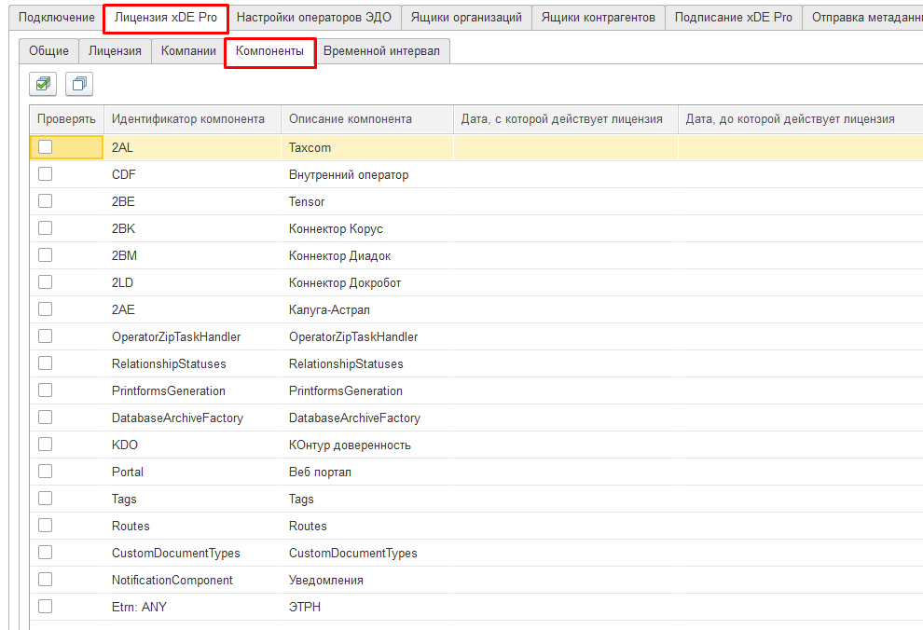Screen dimensions: 923x630
Task: Select the 2AL identifier cell
Action: (192, 147)
